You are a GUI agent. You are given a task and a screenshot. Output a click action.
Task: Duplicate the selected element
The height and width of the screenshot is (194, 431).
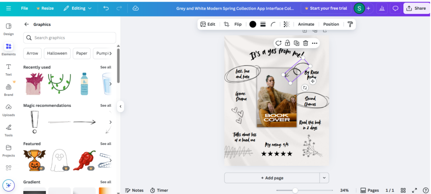coord(296,43)
